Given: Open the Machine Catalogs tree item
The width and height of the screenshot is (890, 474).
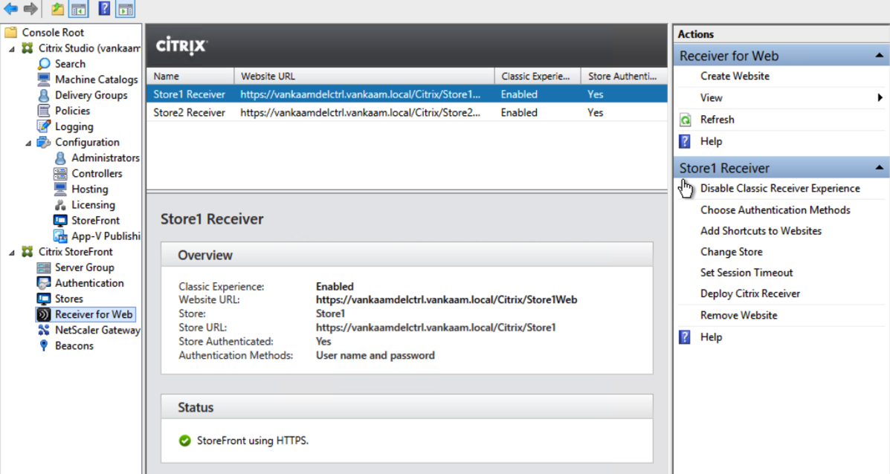Looking at the screenshot, I should point(97,79).
